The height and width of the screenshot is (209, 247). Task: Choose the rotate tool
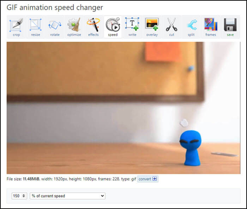[55, 27]
